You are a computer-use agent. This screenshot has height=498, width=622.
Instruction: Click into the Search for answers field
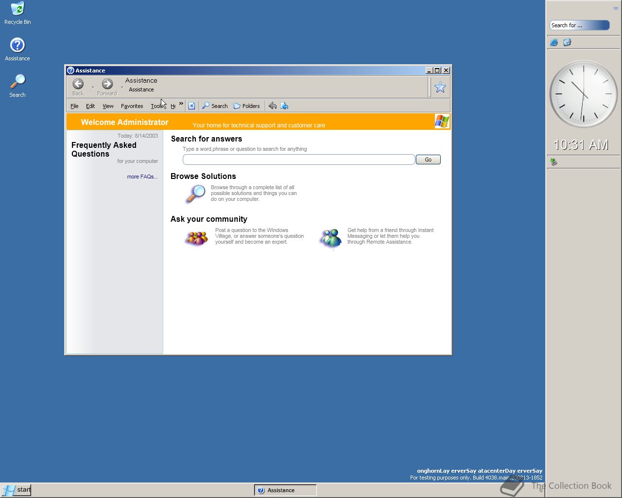pos(299,160)
